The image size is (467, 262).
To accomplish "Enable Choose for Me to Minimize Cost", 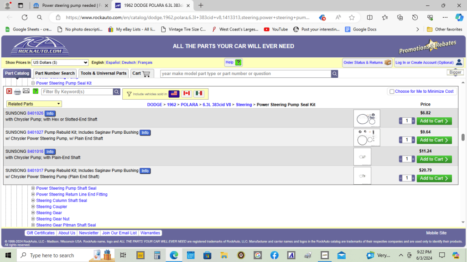I will tap(391, 91).
